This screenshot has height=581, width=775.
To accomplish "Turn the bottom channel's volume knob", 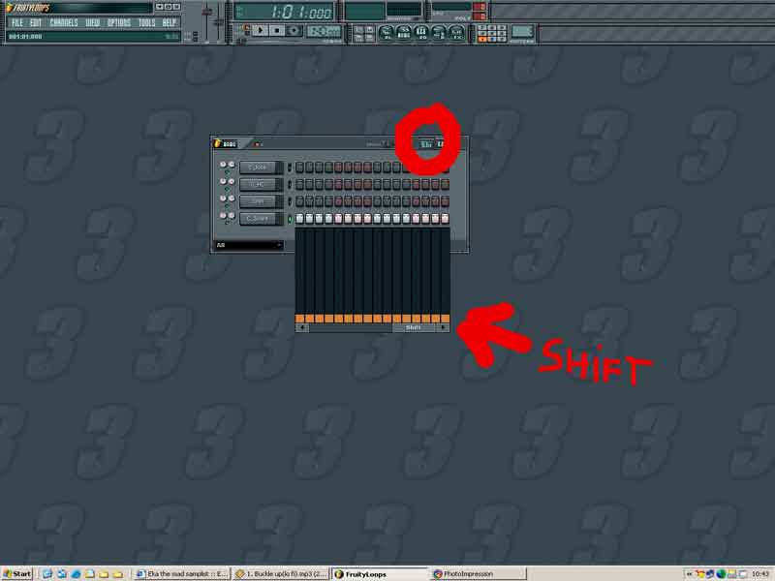I will pos(232,215).
